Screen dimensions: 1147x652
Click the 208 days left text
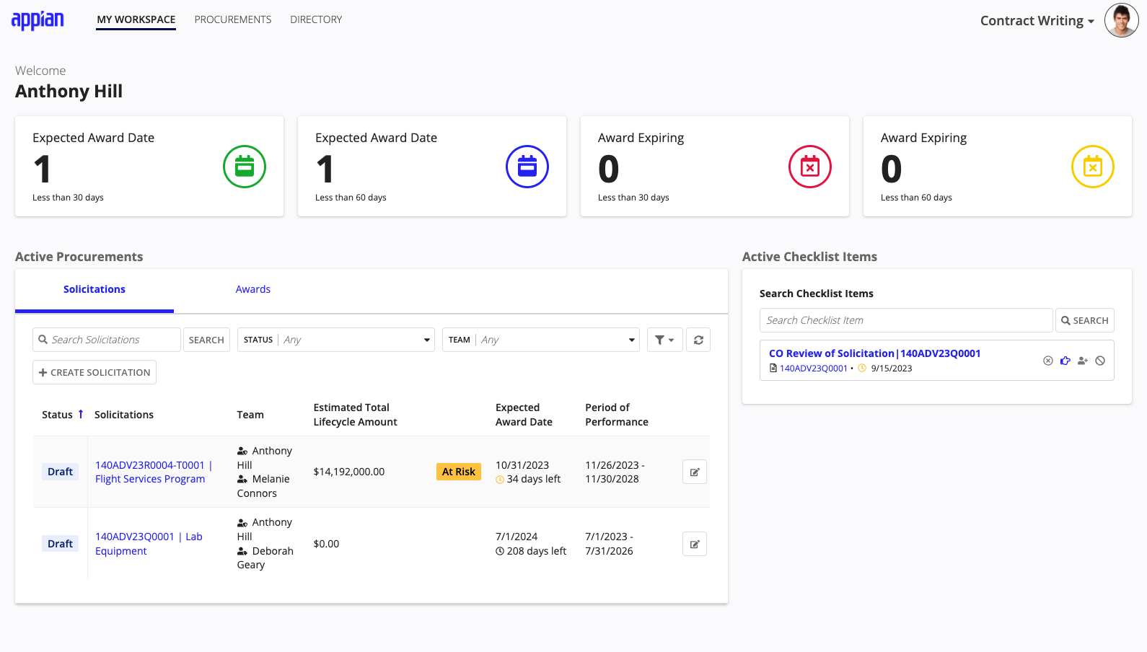pos(537,551)
